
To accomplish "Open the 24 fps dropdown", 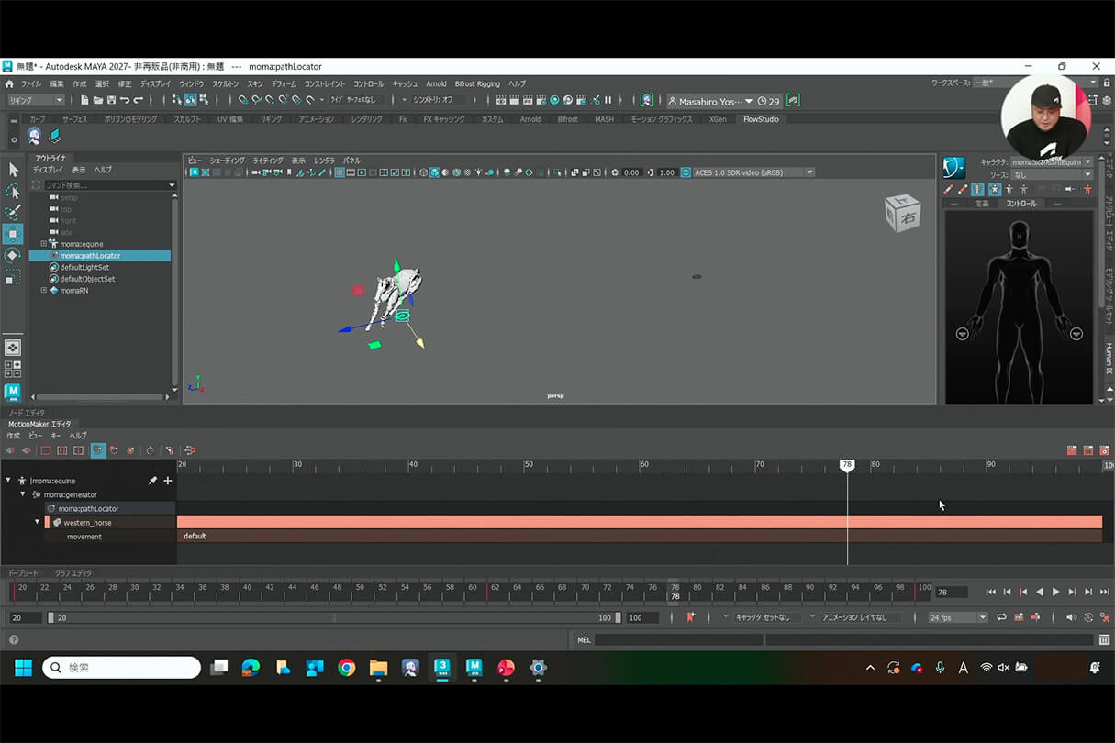I will tap(958, 617).
